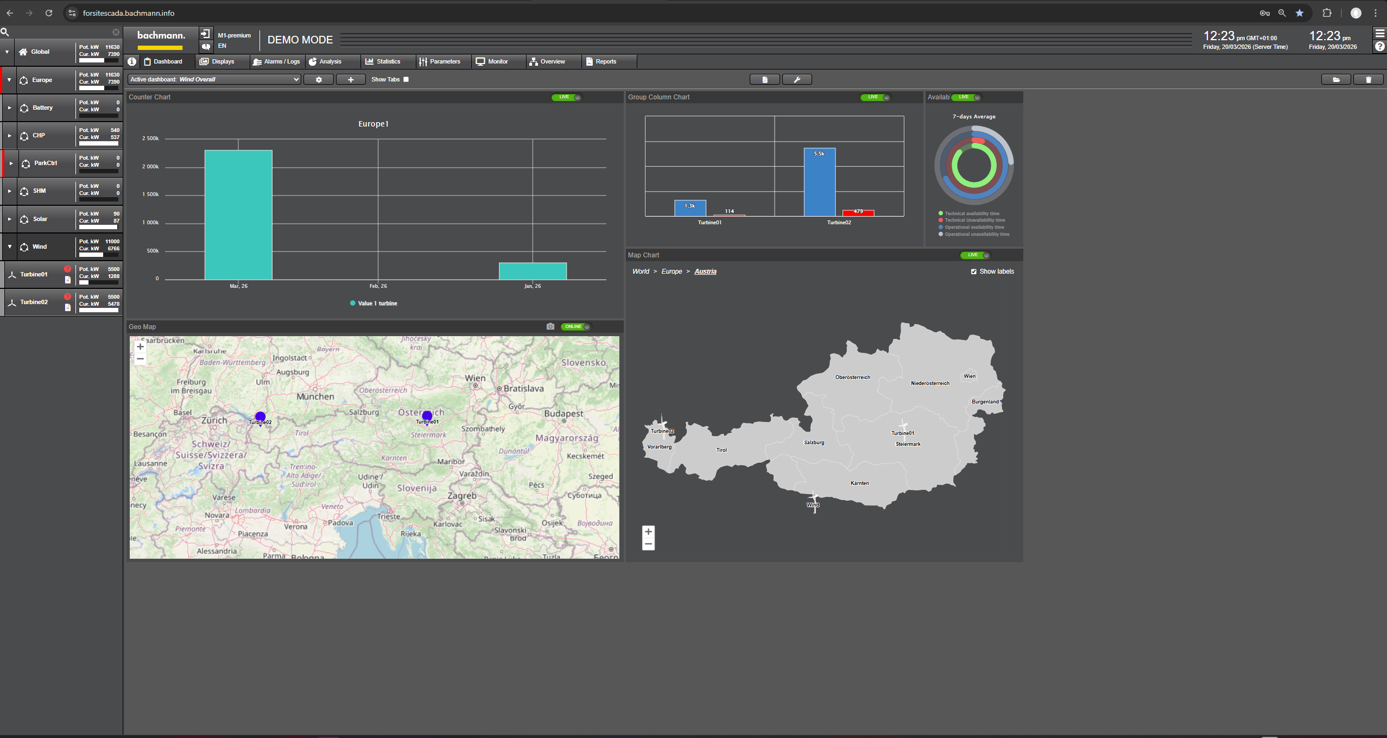
Task: Click the info icon left of Dashboard
Action: pyautogui.click(x=132, y=61)
